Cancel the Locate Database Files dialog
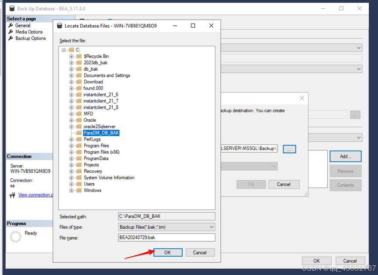Viewport: 378px width, 275px height. tap(200, 252)
